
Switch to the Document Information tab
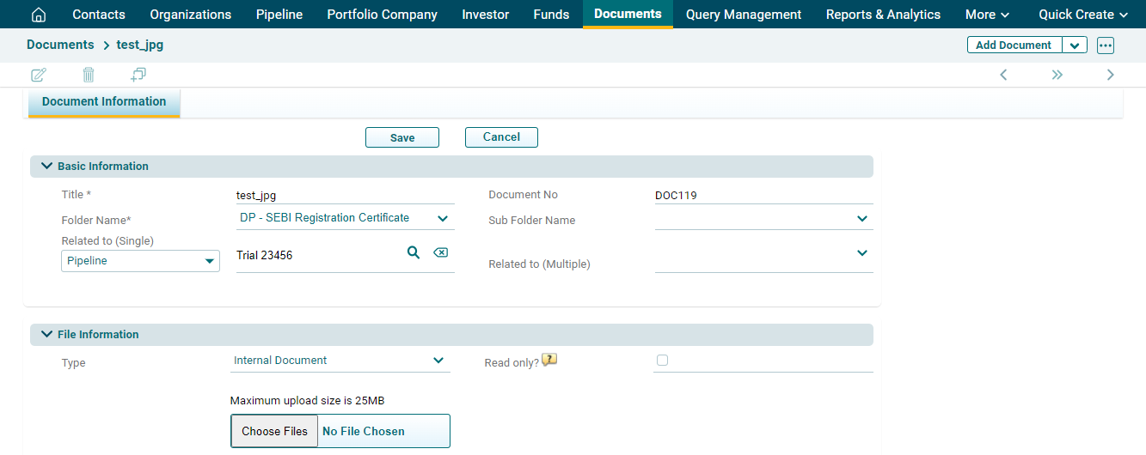pos(104,102)
